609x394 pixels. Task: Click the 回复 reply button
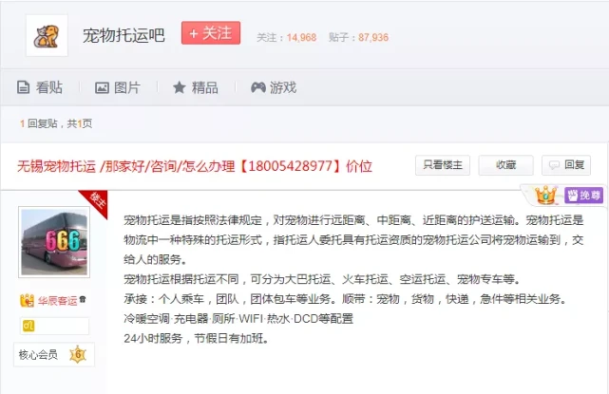click(x=566, y=165)
